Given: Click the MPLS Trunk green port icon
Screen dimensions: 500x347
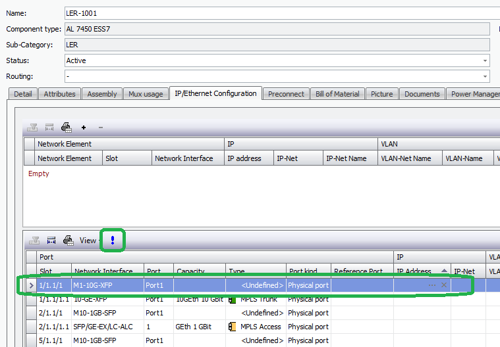Looking at the screenshot, I should [232, 299].
